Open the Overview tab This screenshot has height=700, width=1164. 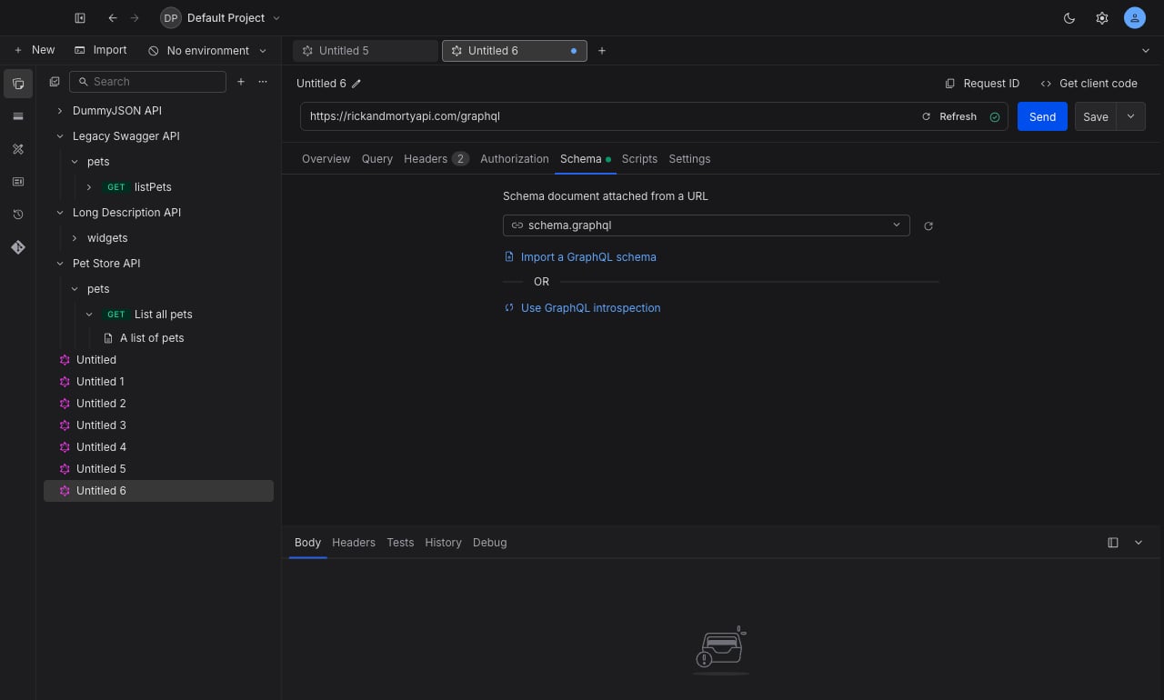[x=326, y=159]
